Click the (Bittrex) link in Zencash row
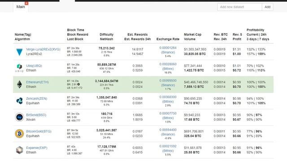The image size is (287, 161). click(x=168, y=102)
